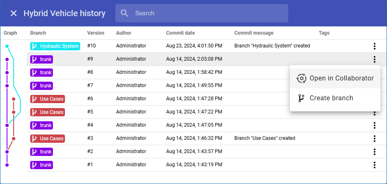387x184 pixels.
Task: Click the cyan graph node for version #10
Action: pos(7,46)
